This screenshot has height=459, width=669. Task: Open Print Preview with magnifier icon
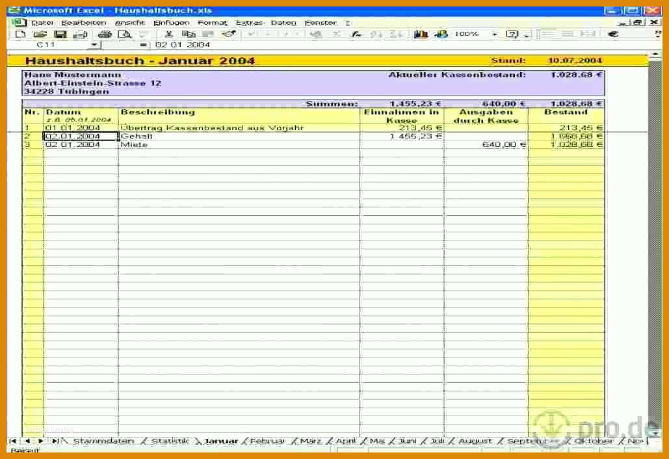click(x=124, y=34)
